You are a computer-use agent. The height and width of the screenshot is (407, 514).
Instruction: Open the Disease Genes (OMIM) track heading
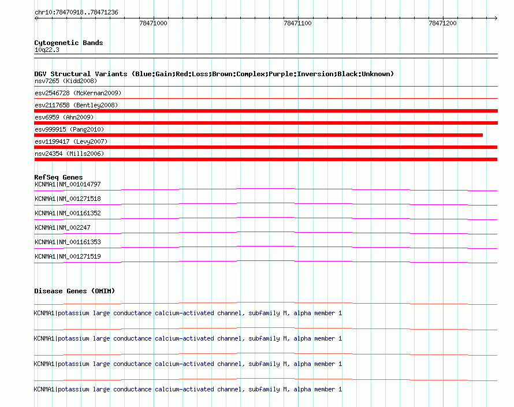[x=75, y=291]
